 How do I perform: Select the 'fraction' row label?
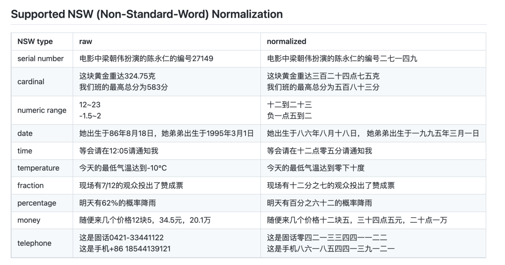pyautogui.click(x=30, y=186)
